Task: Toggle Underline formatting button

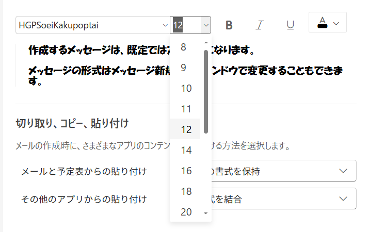Action: point(291,25)
